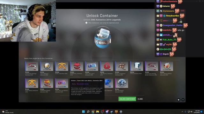204x114 pixels.
Task: Select the HellRaisers Katowice 2014 sticker
Action: [77, 66]
